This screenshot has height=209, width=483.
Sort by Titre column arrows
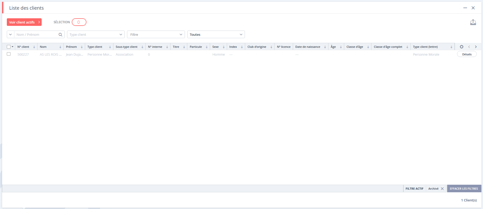(184, 47)
